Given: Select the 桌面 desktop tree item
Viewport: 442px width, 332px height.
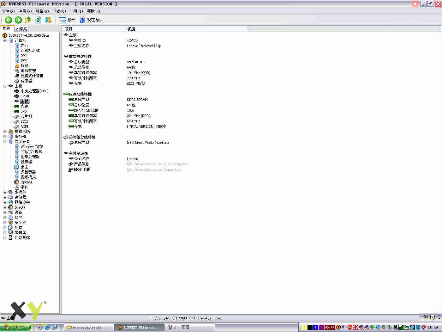Looking at the screenshot, I should click(24, 167).
